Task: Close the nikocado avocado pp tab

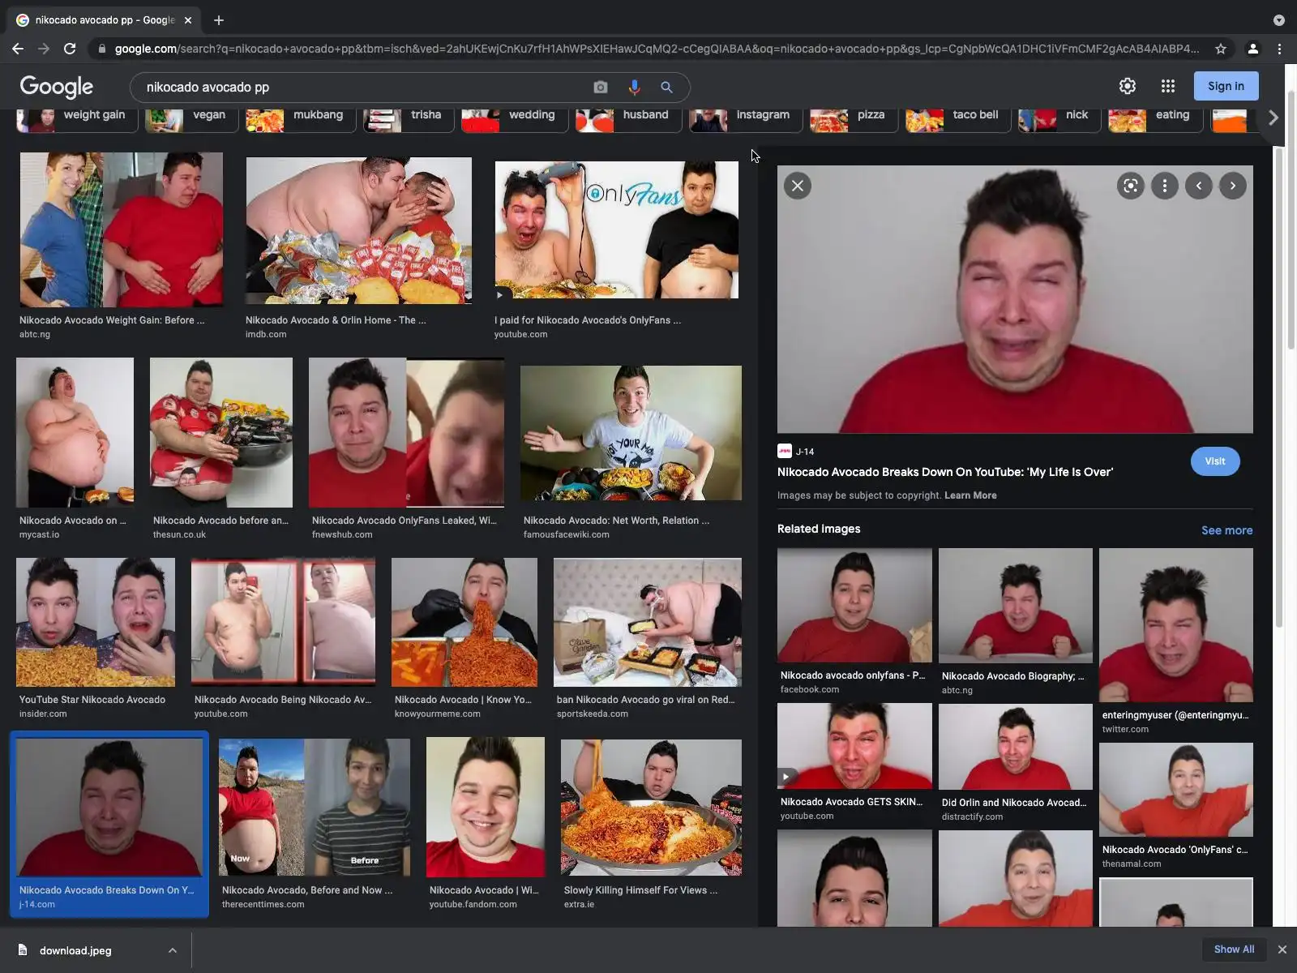Action: [188, 20]
